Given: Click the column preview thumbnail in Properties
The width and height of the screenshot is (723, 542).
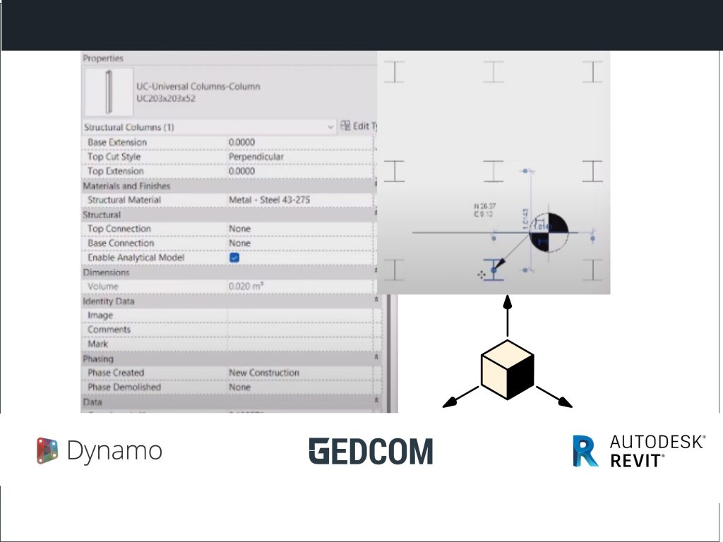Looking at the screenshot, I should click(x=108, y=92).
